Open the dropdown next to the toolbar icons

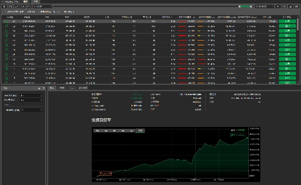pyautogui.click(x=42, y=7)
